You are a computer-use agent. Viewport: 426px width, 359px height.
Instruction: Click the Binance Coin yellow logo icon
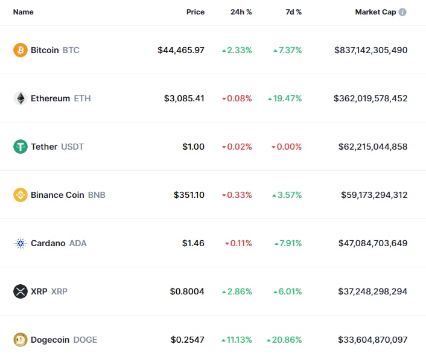pyautogui.click(x=21, y=195)
